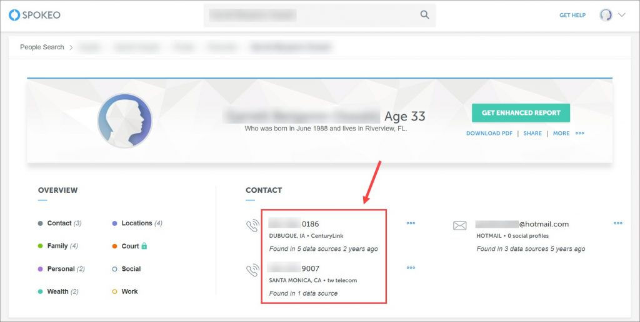Screen dimensions: 640x322
Task: Open options dots for the Hotmail email
Action: pyautogui.click(x=618, y=223)
